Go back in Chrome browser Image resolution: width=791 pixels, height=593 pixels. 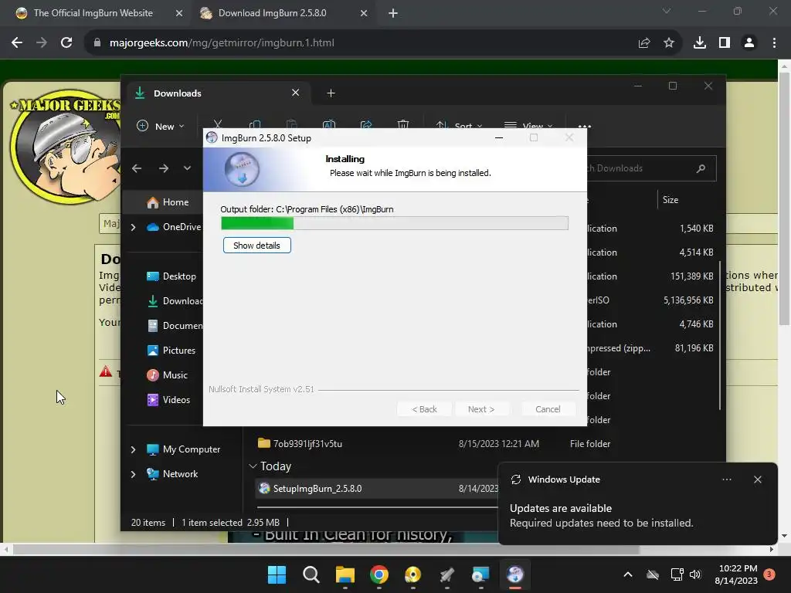click(x=17, y=43)
